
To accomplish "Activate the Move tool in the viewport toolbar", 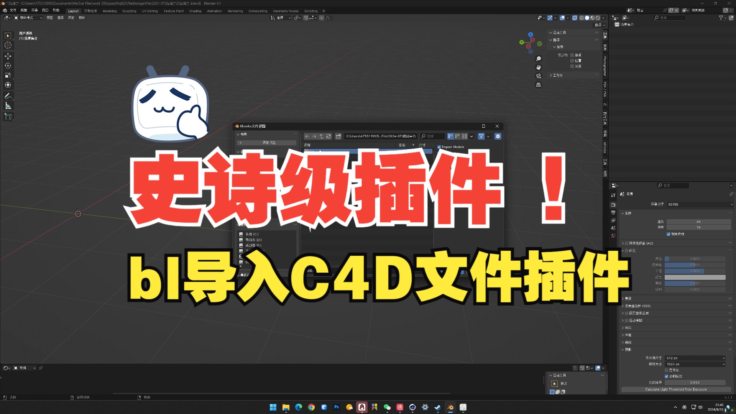I will (x=8, y=56).
